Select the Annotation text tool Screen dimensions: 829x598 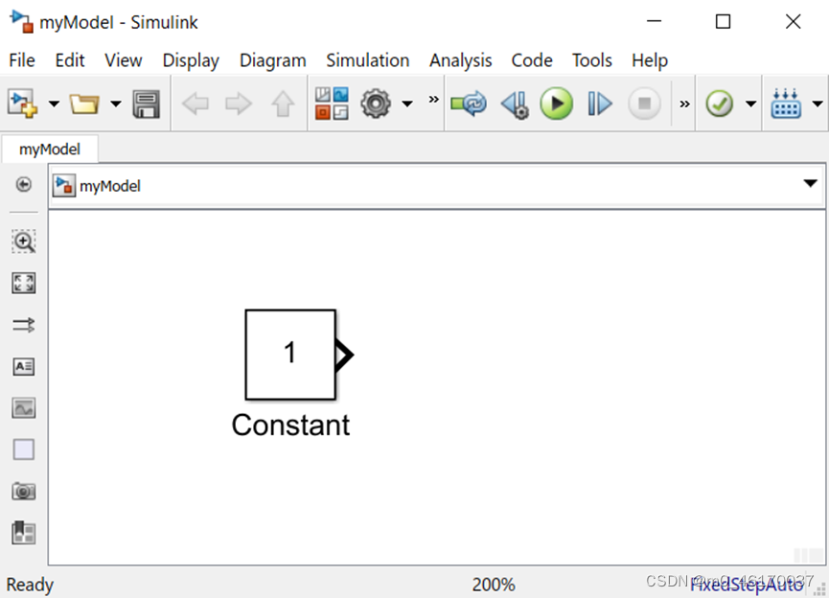click(24, 366)
